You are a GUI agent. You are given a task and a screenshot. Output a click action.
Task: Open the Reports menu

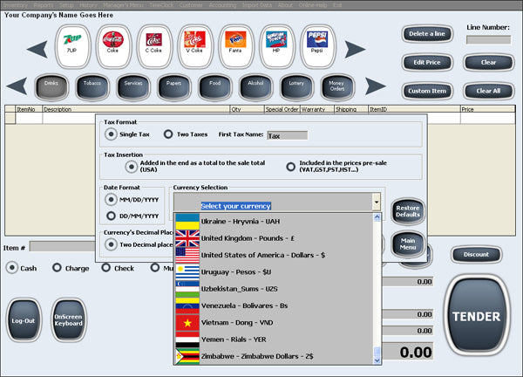tap(44, 5)
